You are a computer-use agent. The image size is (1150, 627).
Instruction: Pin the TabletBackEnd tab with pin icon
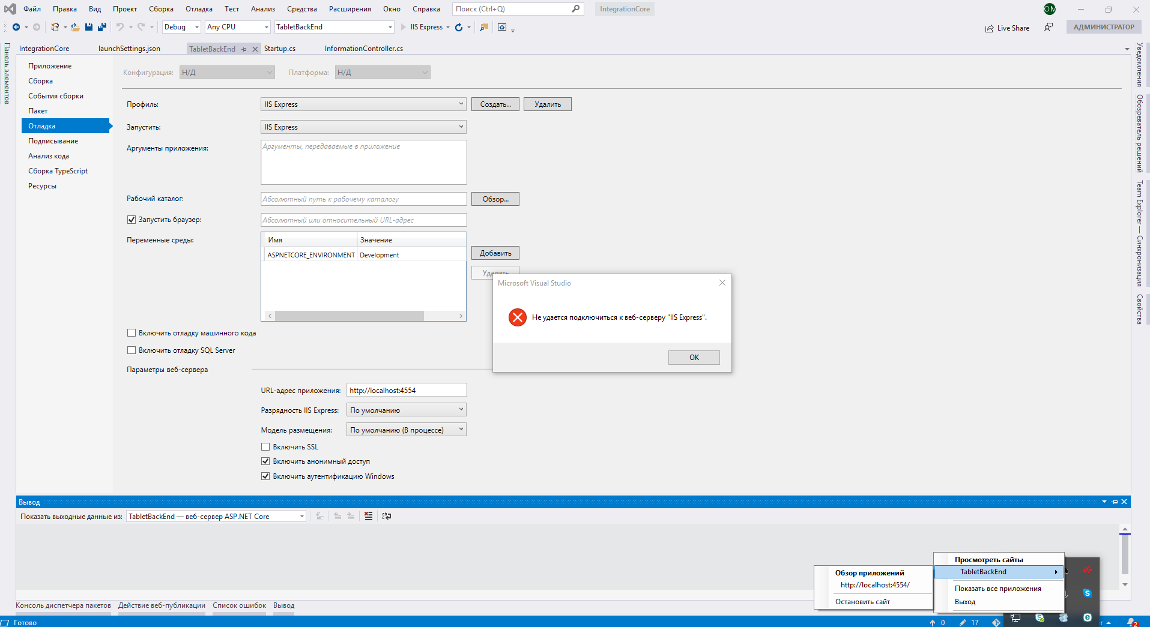click(244, 49)
